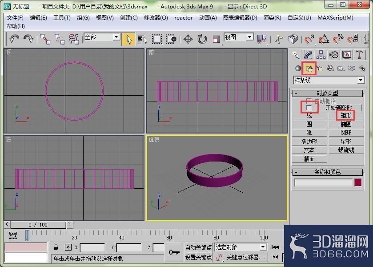373x267 pixels.
Task: Toggle selection lock padlock icon
Action: tap(56, 247)
